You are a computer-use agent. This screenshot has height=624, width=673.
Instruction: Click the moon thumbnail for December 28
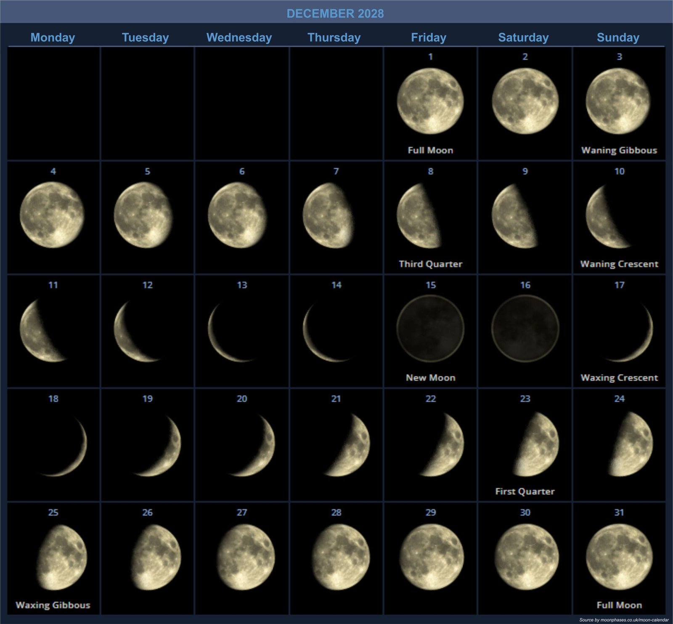341,557
